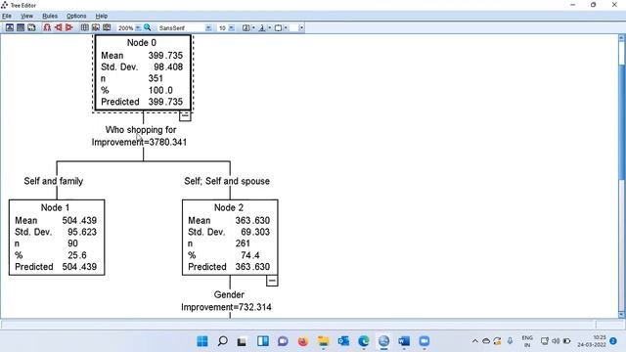The height and width of the screenshot is (352, 626).
Task: Click the 200% zoom value field
Action: tap(126, 28)
